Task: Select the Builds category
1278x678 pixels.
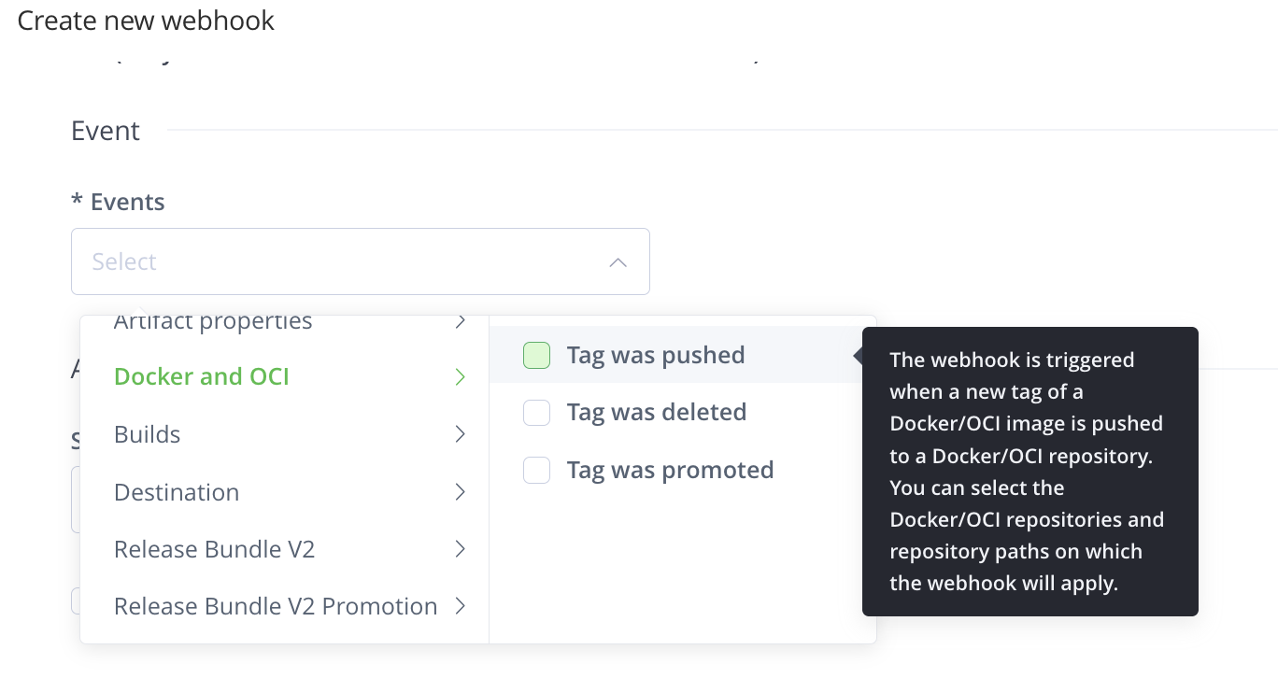Action: coord(148,434)
